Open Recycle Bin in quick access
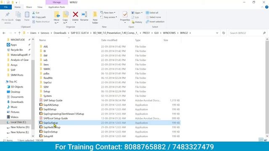Image resolution: width=269 pixels, height=151 pixels. [17, 50]
